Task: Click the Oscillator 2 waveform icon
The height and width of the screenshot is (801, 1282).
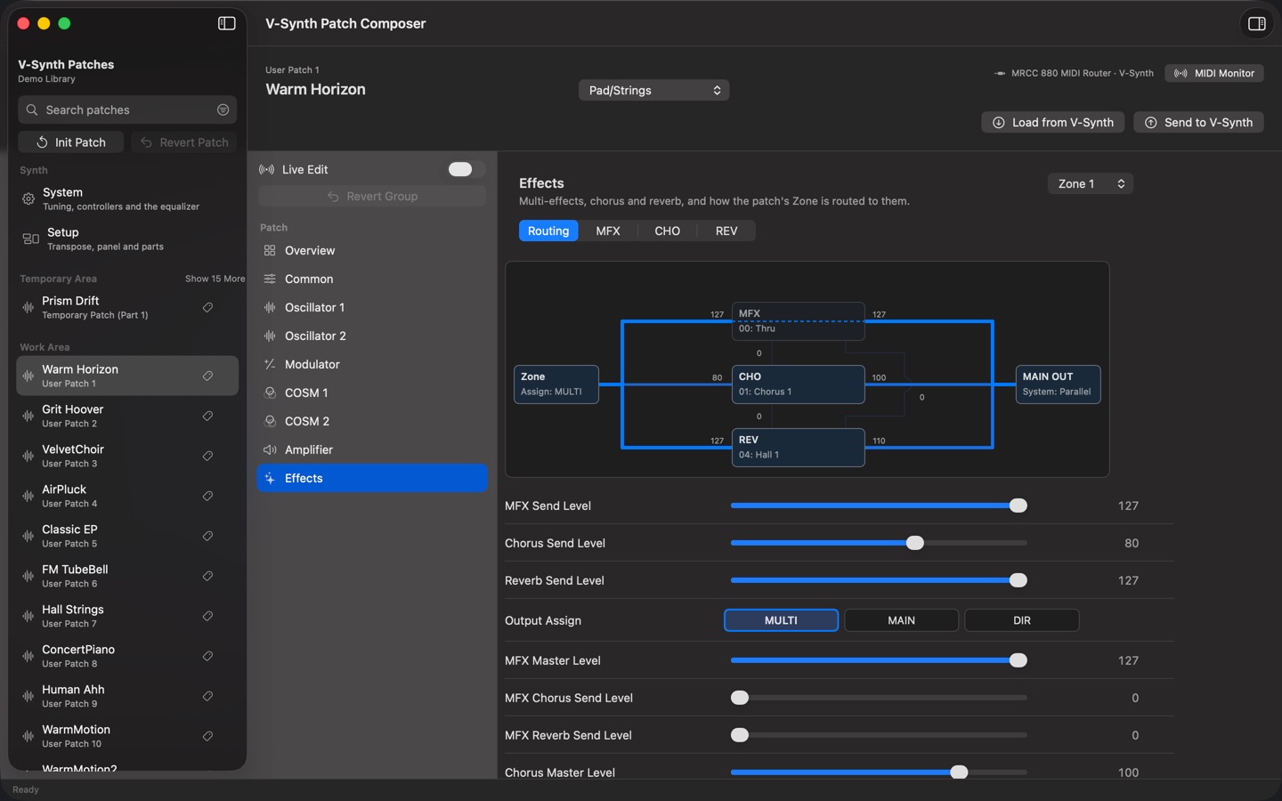Action: point(270,336)
